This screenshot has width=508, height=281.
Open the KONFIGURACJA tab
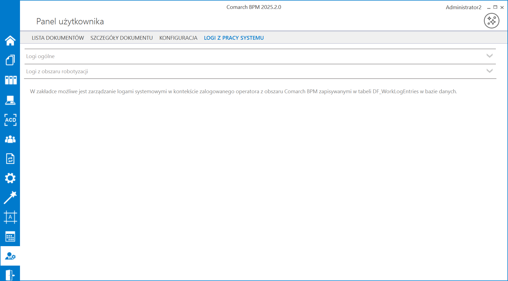pyautogui.click(x=178, y=38)
